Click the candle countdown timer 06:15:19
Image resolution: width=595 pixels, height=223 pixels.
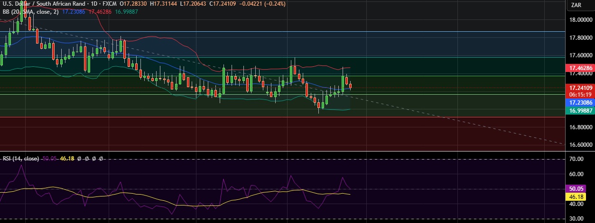580,94
